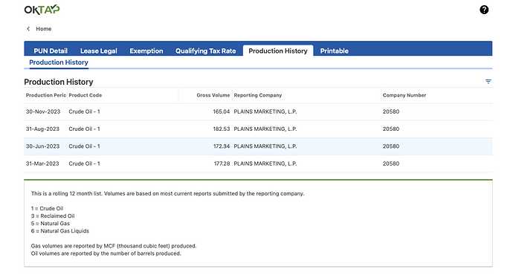Click gross volume value 177.28
The width and height of the screenshot is (513, 275).
222,164
